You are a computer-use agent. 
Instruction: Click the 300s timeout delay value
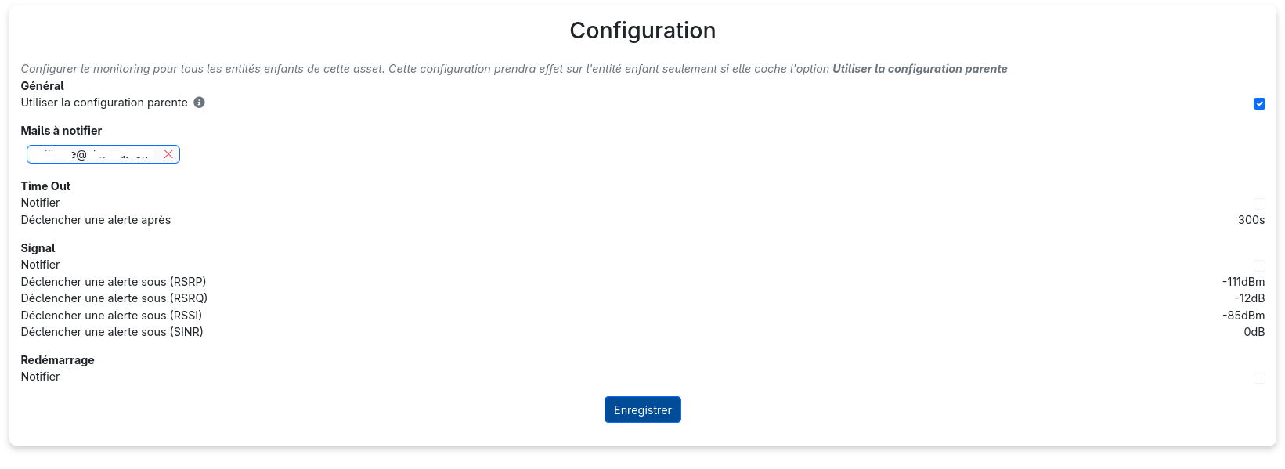[x=1251, y=220]
